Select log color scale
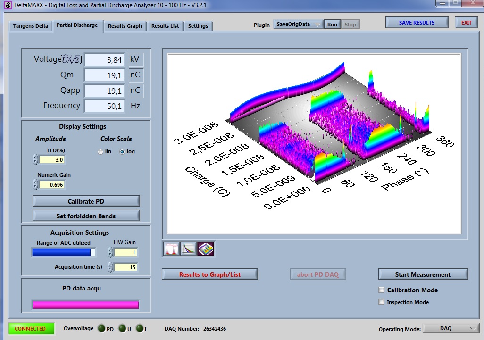This screenshot has height=340, width=484. (x=122, y=152)
